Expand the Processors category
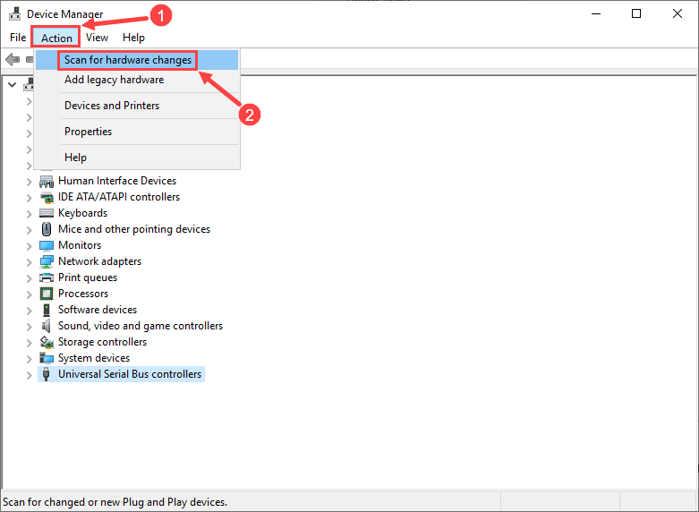Screen dimensions: 699x512 point(29,294)
